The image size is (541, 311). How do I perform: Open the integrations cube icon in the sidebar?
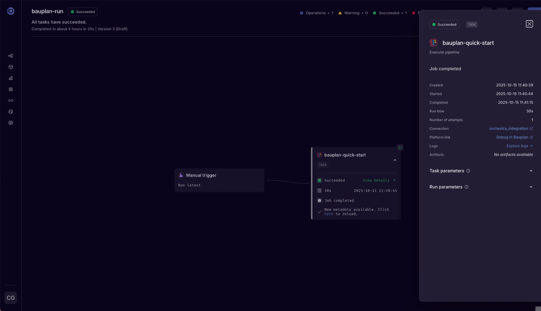click(x=11, y=67)
